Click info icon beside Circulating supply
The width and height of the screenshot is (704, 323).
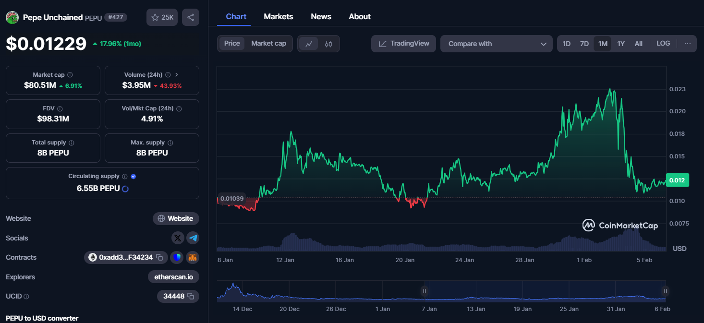pyautogui.click(x=124, y=177)
